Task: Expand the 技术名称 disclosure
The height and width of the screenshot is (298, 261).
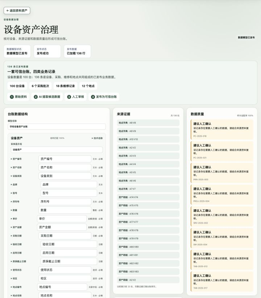Action: 97,138
